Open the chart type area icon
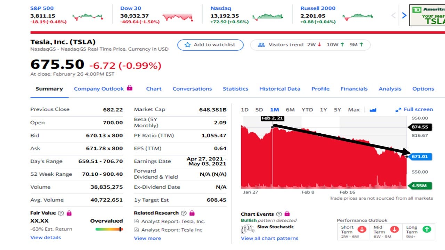The height and width of the screenshot is (250, 445). click(373, 110)
